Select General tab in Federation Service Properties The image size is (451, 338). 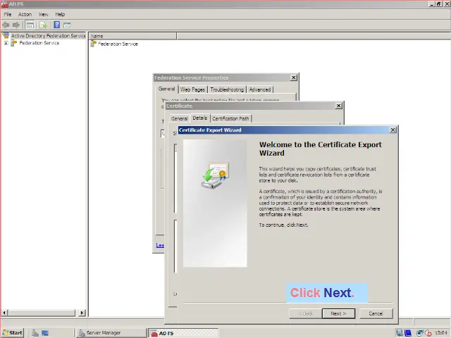coord(166,89)
